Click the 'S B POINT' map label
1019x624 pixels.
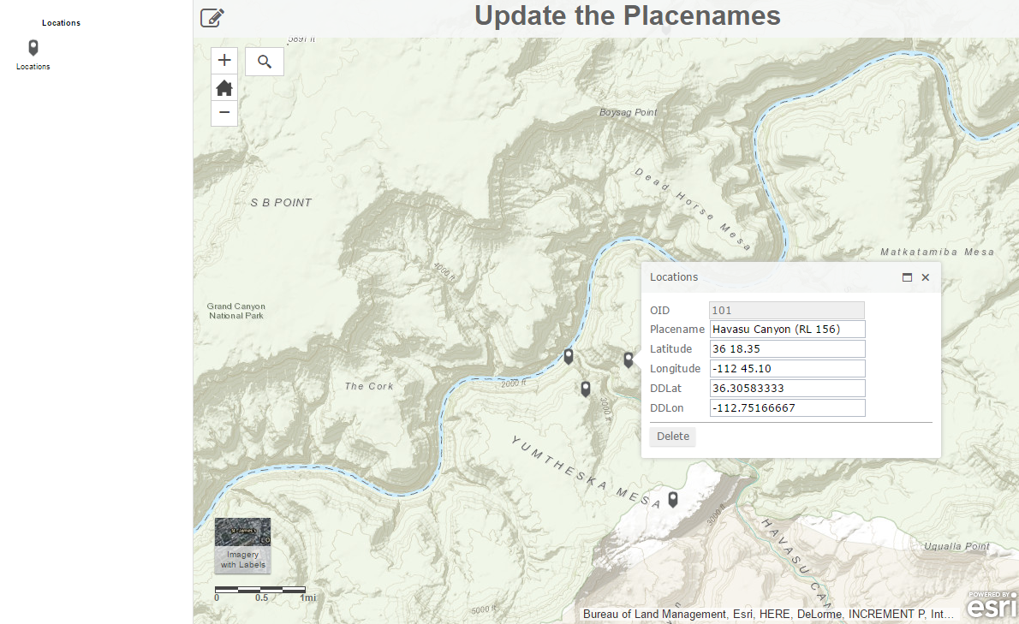(282, 203)
